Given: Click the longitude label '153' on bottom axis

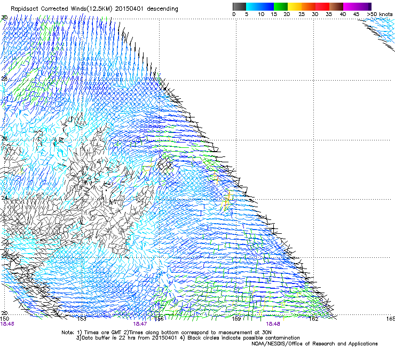Looking at the screenshot, I should (x=82, y=319).
